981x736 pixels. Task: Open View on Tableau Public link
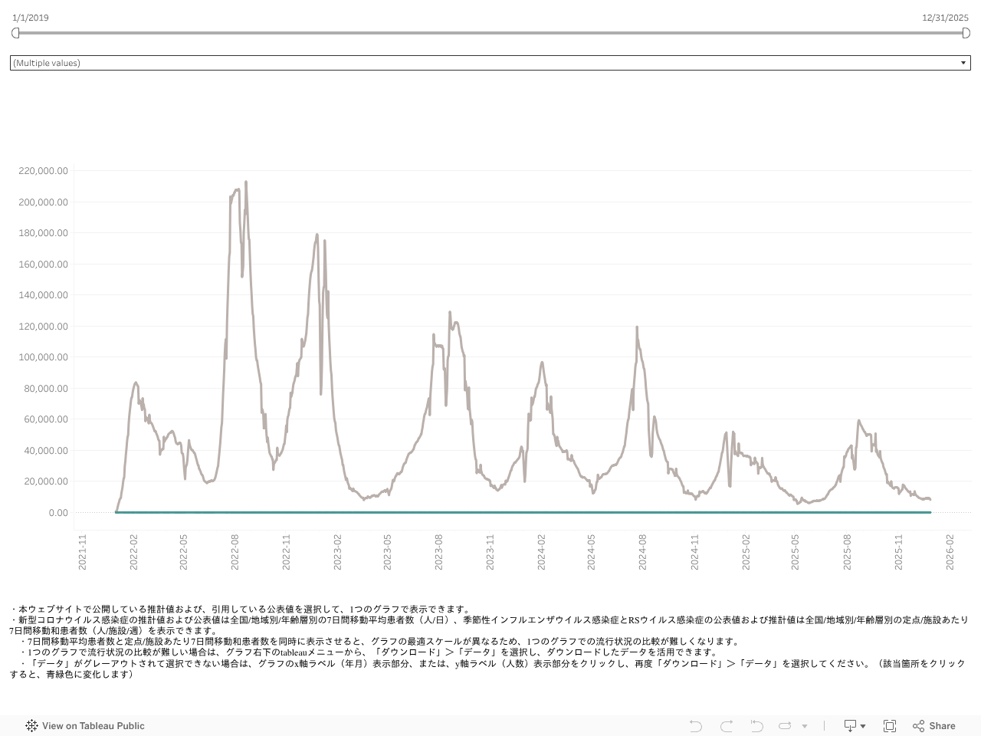[x=93, y=726]
